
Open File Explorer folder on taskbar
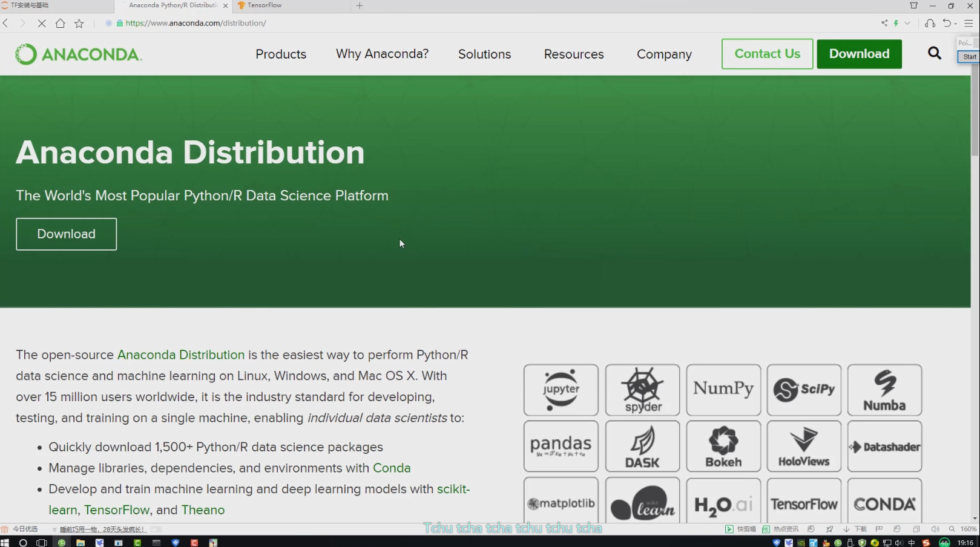80,542
